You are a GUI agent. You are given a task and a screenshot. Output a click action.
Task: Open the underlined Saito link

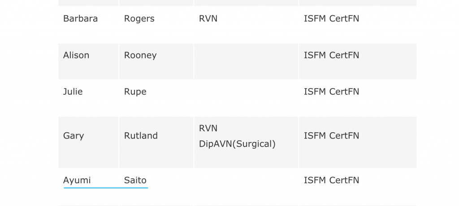(135, 181)
